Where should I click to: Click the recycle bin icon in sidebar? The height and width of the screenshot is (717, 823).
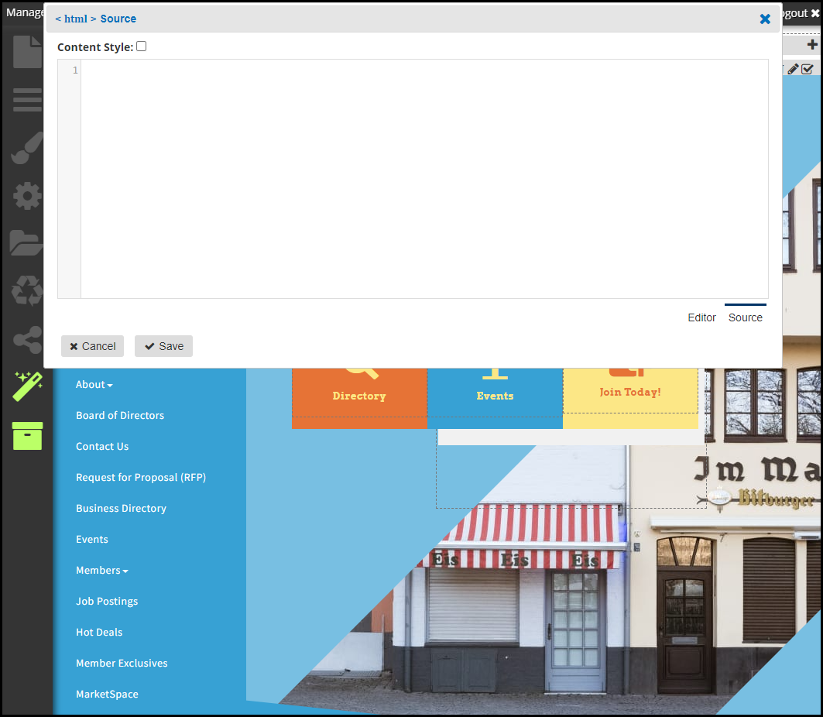[26, 291]
